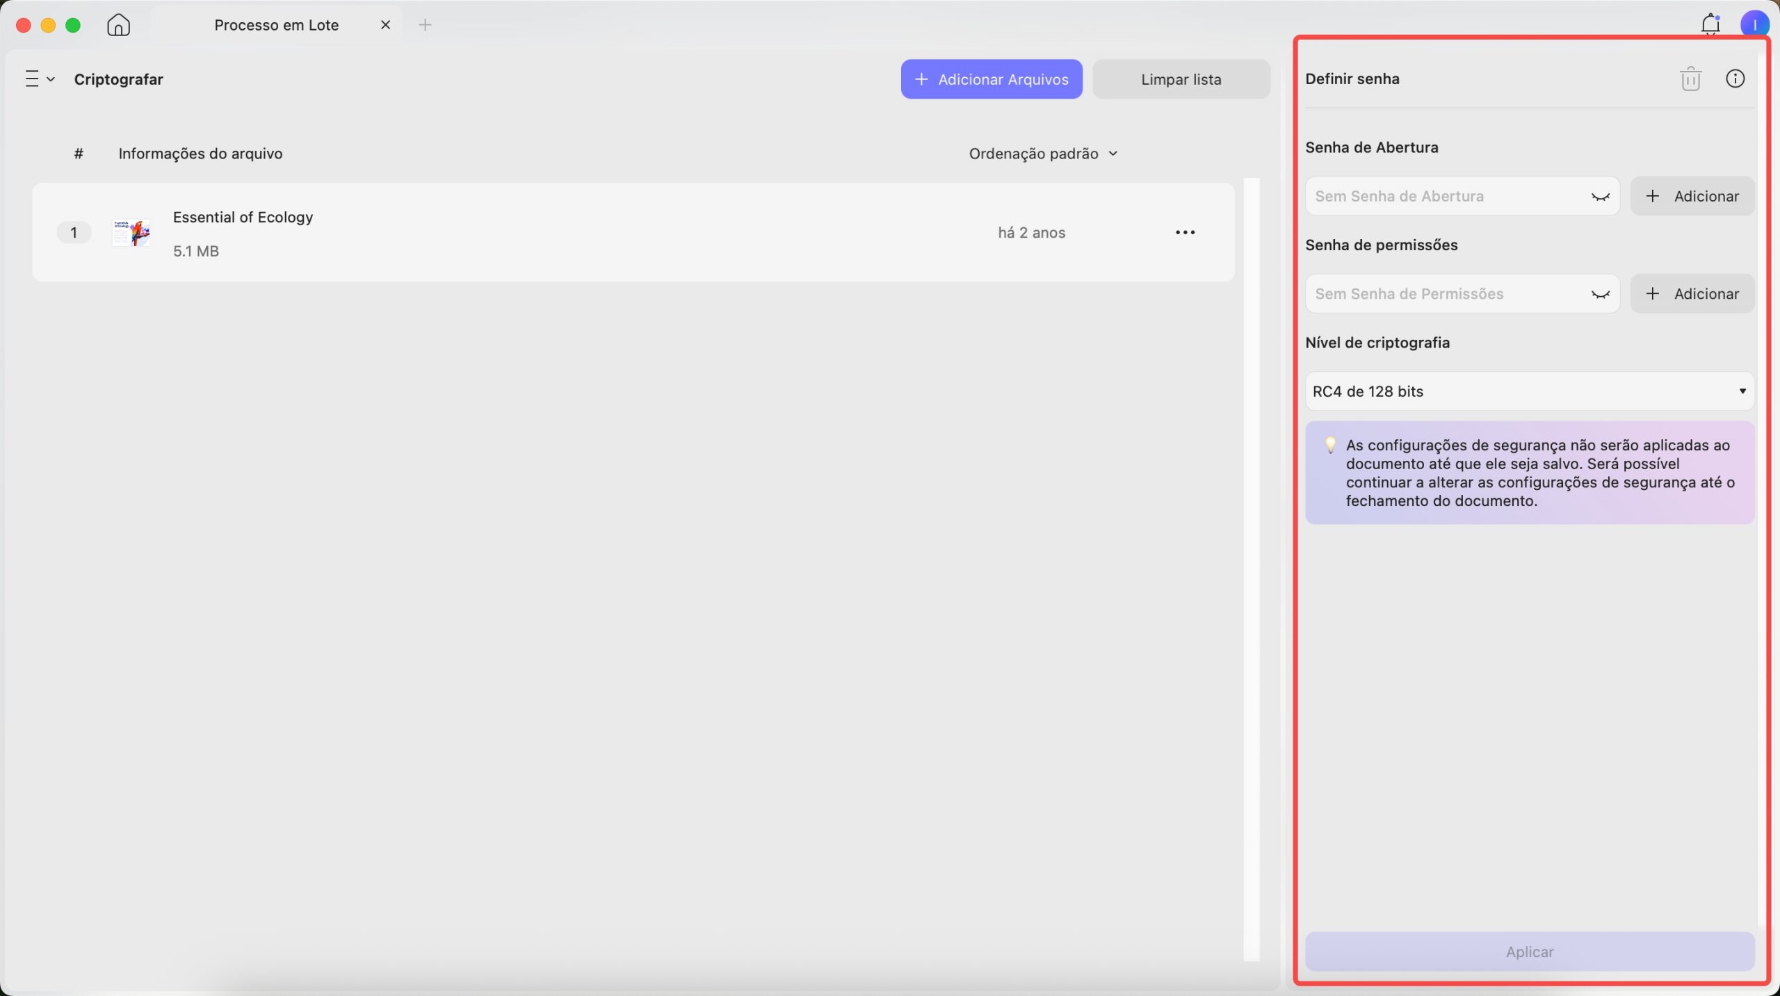
Task: Go to the Home icon
Action: click(x=119, y=25)
